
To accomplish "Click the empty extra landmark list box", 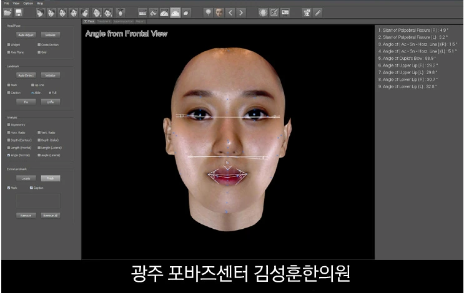I will point(39,200).
